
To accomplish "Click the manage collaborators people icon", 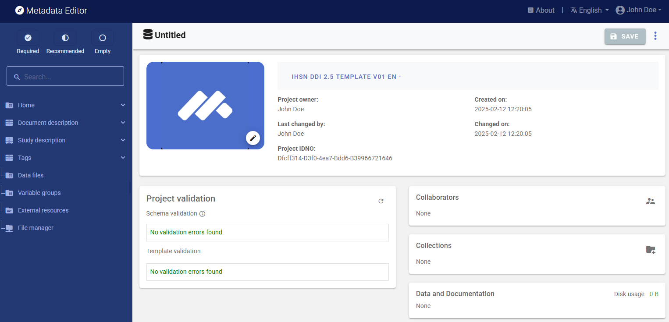I will pos(650,202).
